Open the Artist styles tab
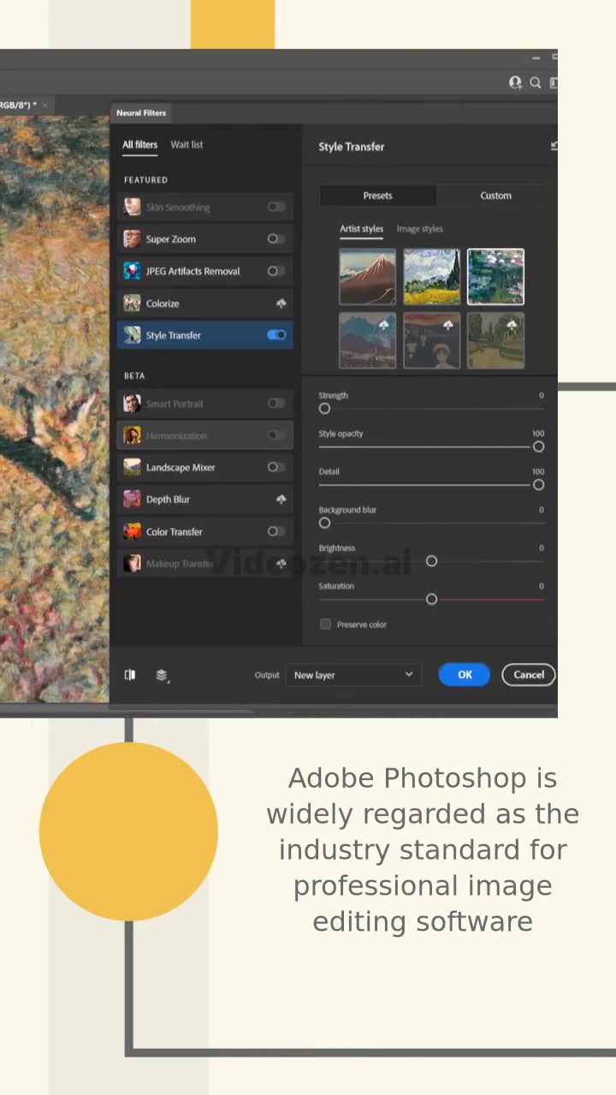This screenshot has width=616, height=1095. 361,229
